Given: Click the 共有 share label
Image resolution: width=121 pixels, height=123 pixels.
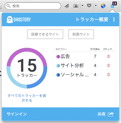Looking at the screenshot, I should coord(102,114).
